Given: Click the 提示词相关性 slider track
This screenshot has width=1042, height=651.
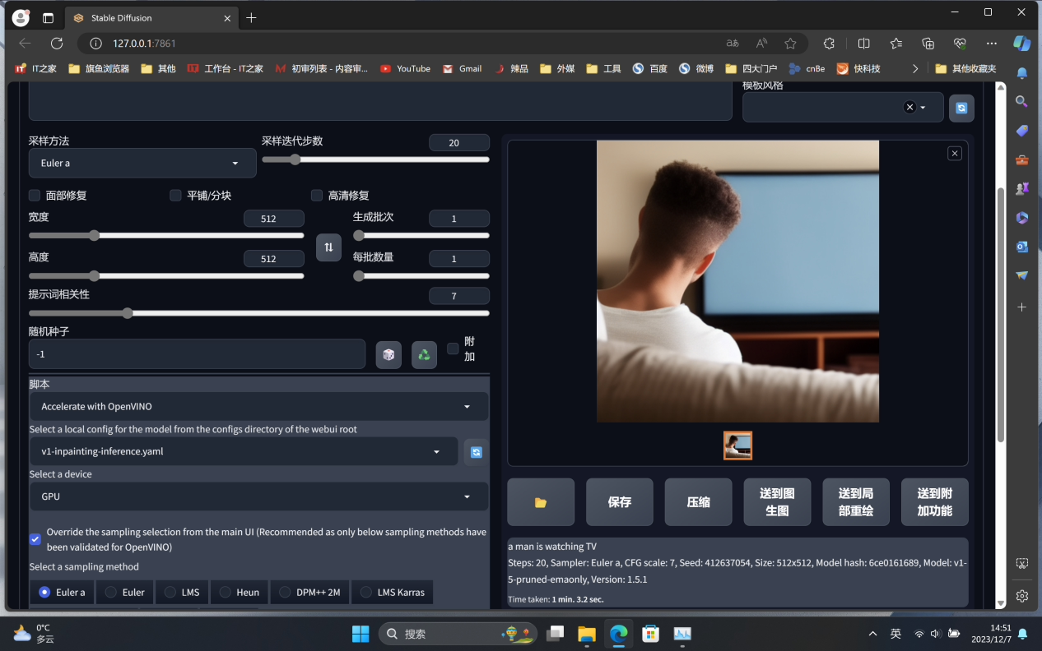Looking at the screenshot, I should (258, 313).
